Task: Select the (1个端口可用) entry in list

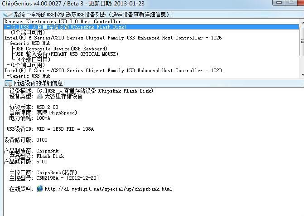Action: point(28,65)
